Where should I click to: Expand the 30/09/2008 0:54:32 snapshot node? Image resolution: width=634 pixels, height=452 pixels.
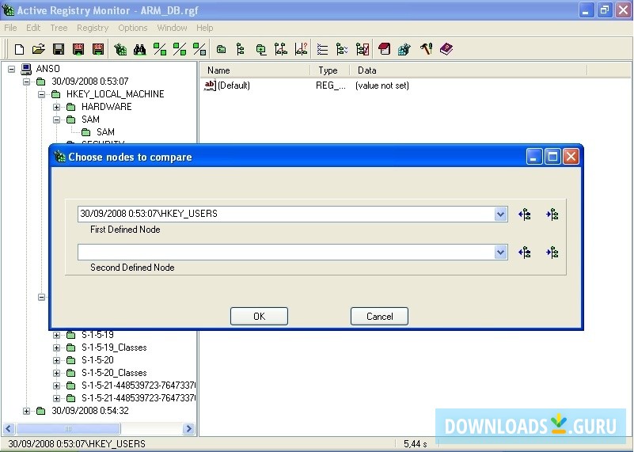click(27, 411)
